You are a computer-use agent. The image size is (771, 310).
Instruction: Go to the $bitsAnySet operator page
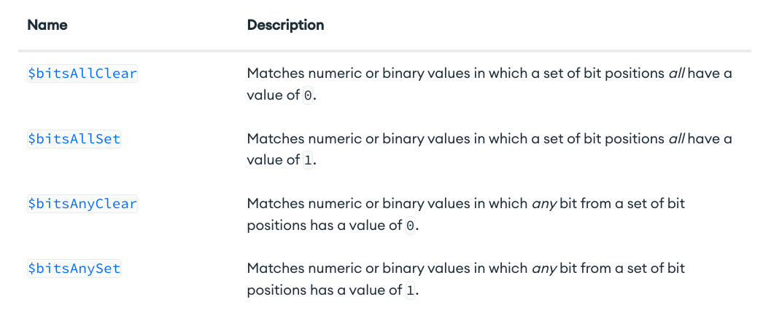[74, 269]
